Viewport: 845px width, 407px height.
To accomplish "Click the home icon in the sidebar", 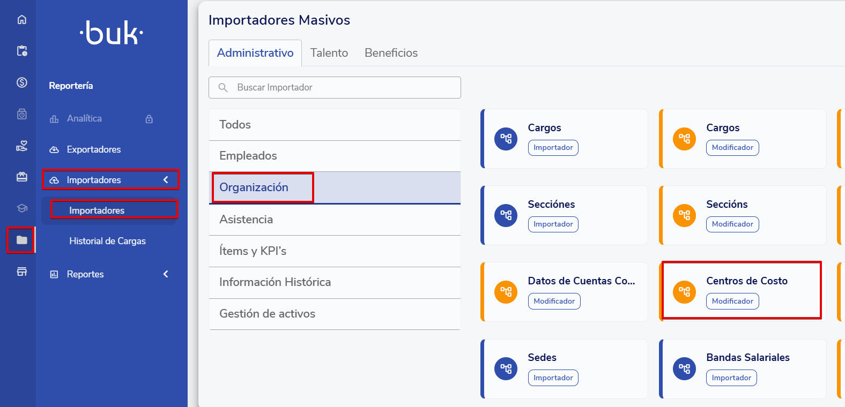I will coord(21,20).
